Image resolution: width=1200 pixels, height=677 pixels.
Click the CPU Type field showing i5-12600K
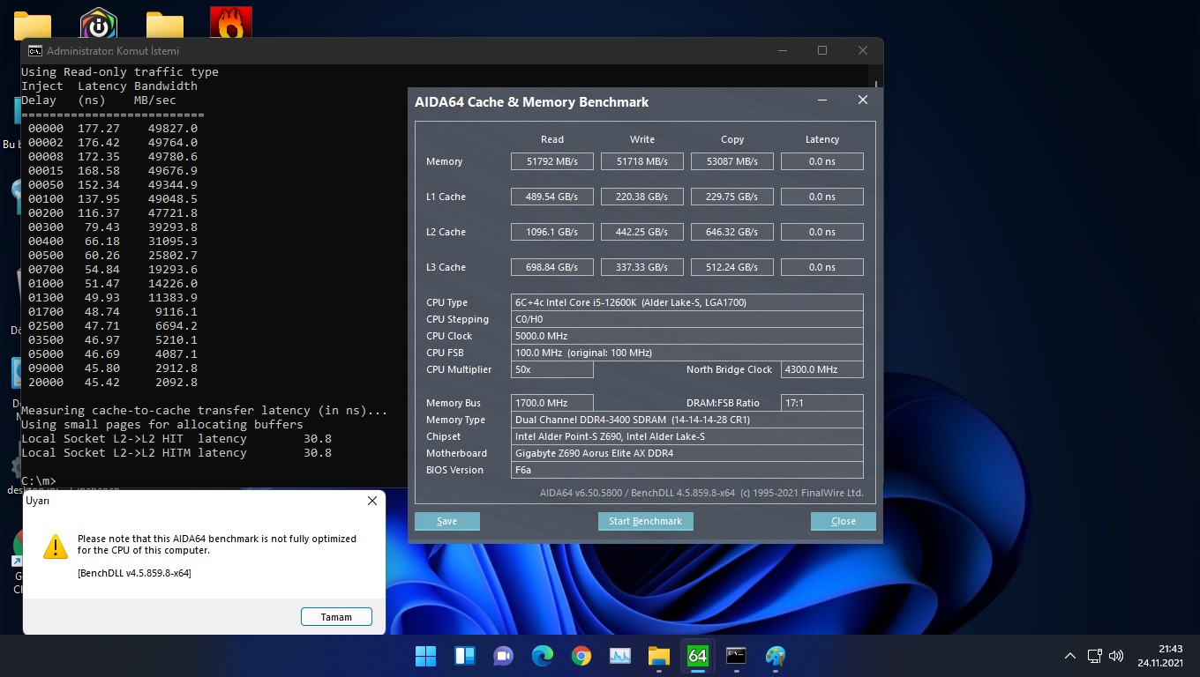(687, 302)
